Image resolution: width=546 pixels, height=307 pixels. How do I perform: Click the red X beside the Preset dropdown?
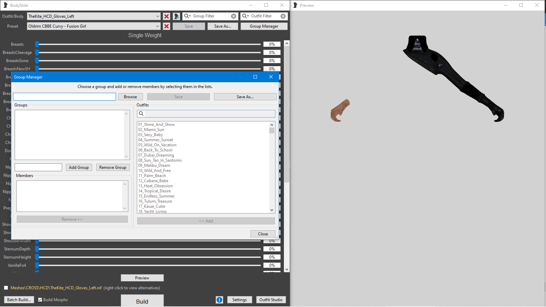pos(167,26)
